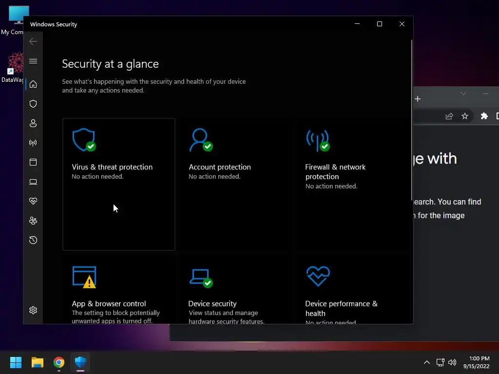Open Protection history clock icon in sidebar
This screenshot has width=499, height=374.
click(x=33, y=240)
